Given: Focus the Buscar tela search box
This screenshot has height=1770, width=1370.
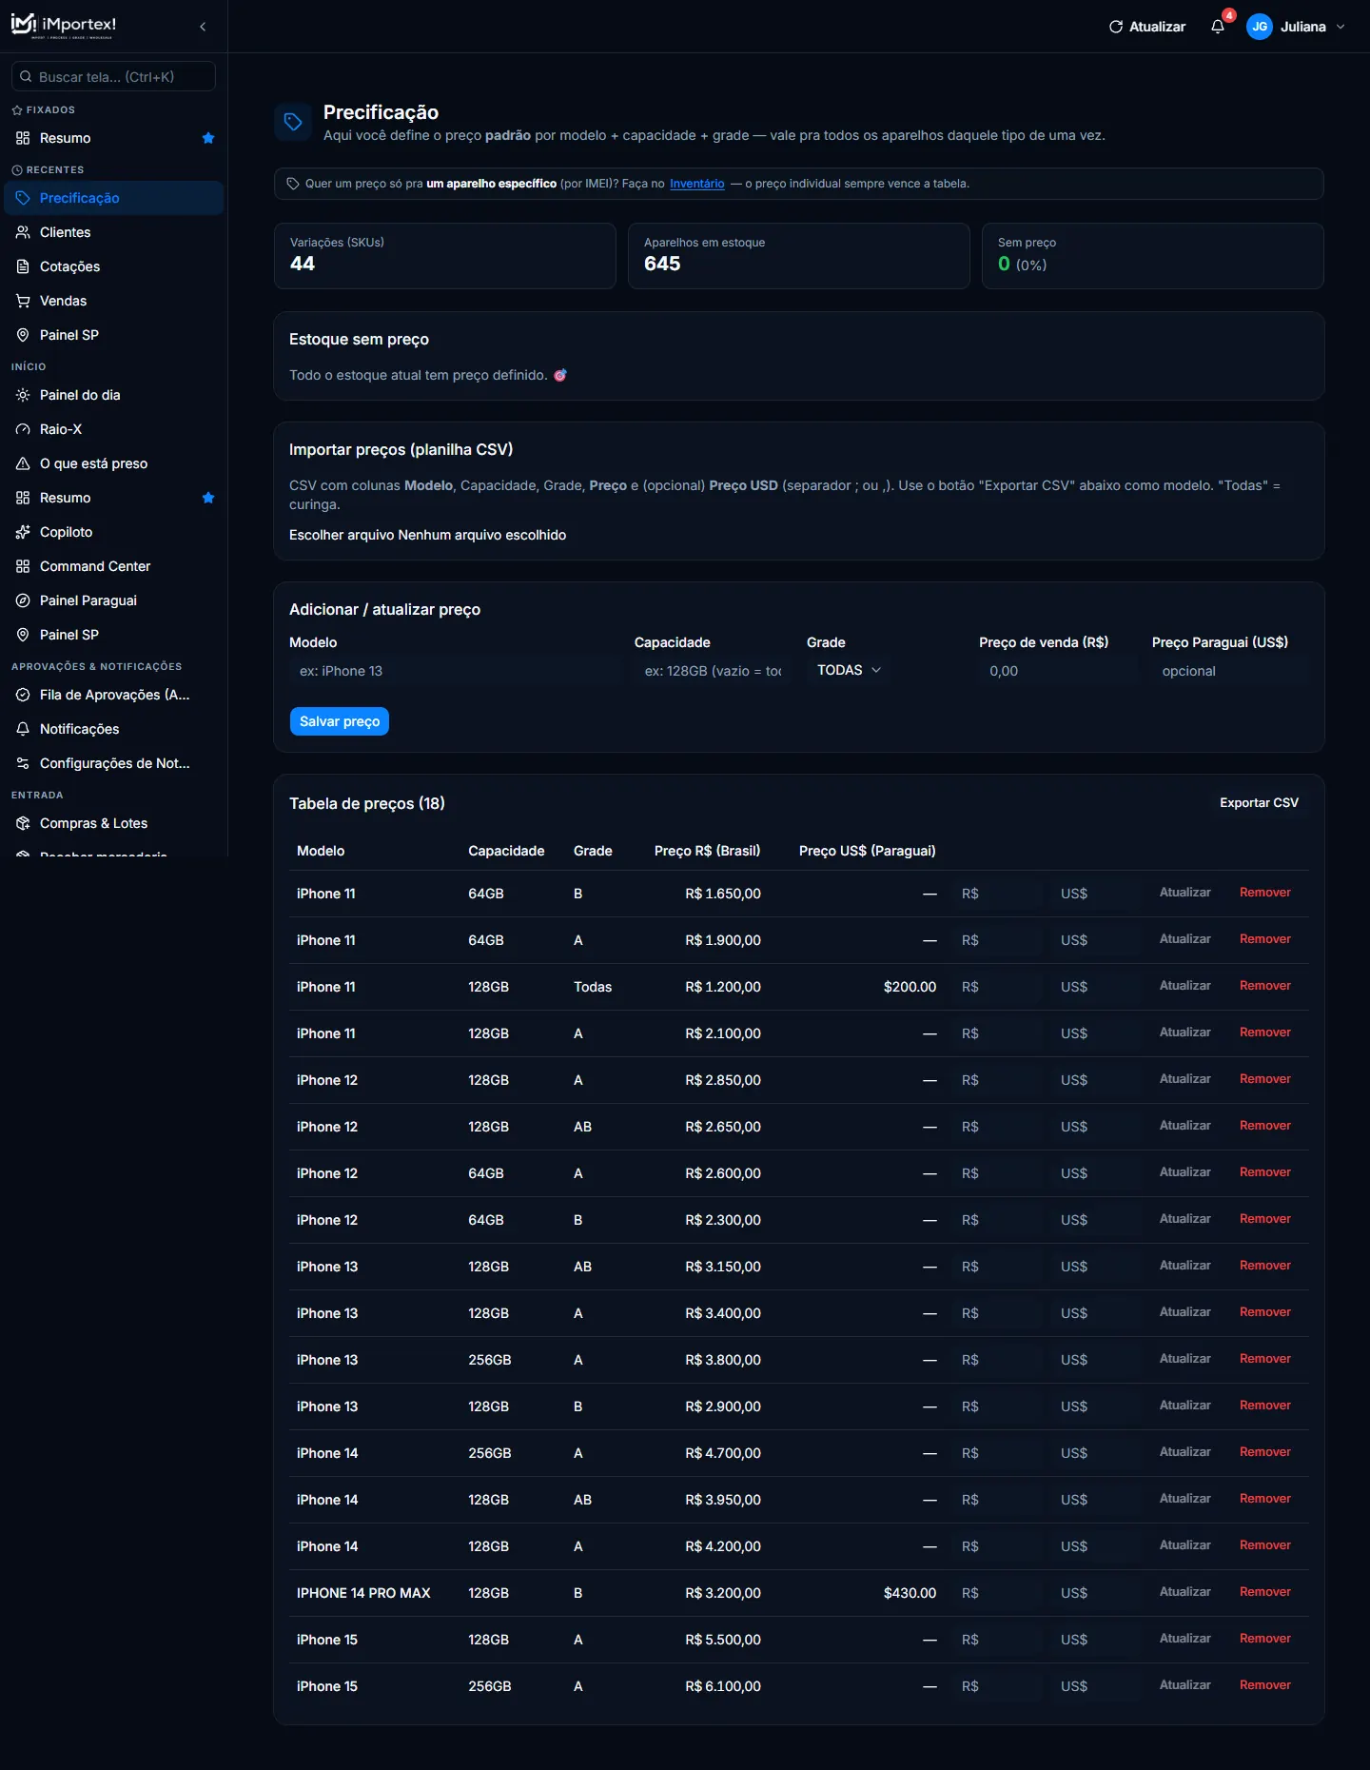Looking at the screenshot, I should point(113,76).
